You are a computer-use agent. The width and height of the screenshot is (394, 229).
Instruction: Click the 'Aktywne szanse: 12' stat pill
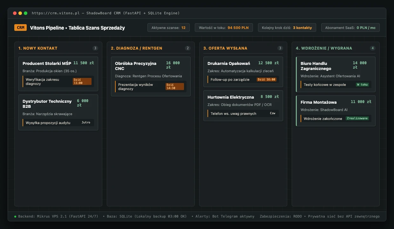coord(168,28)
